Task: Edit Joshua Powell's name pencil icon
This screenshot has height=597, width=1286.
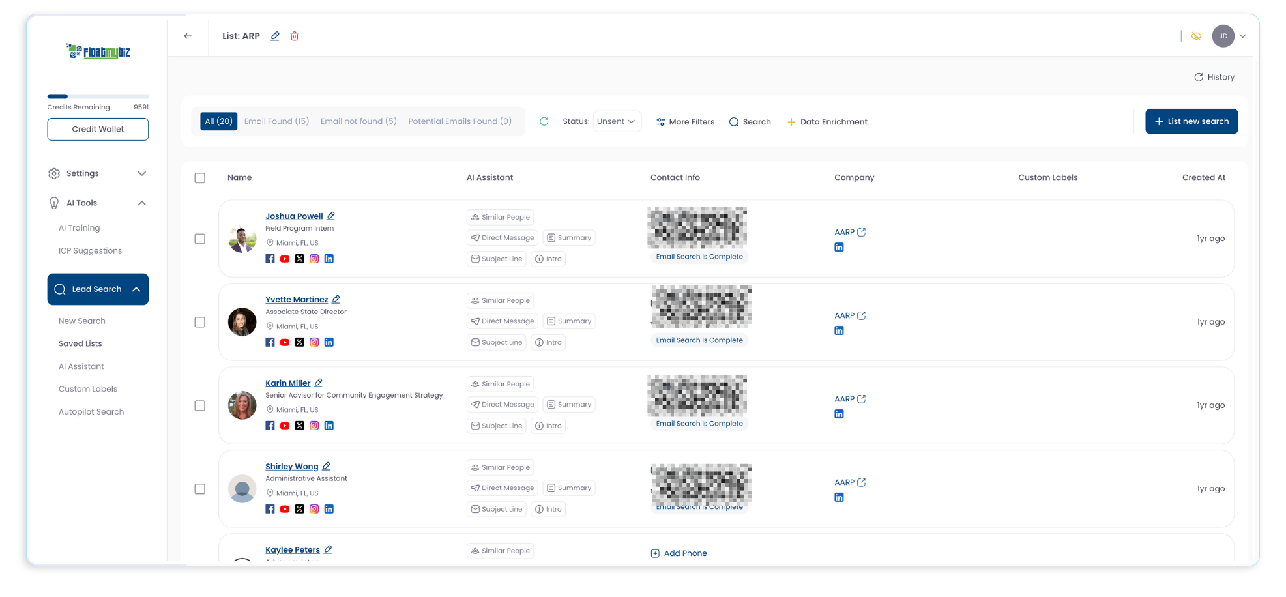Action: [331, 216]
